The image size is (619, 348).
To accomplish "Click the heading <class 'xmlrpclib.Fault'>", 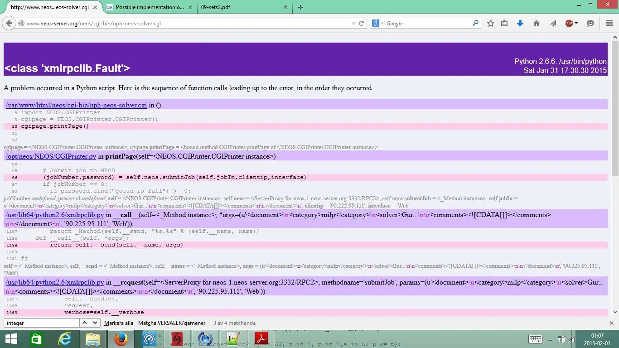I will pyautogui.click(x=67, y=68).
